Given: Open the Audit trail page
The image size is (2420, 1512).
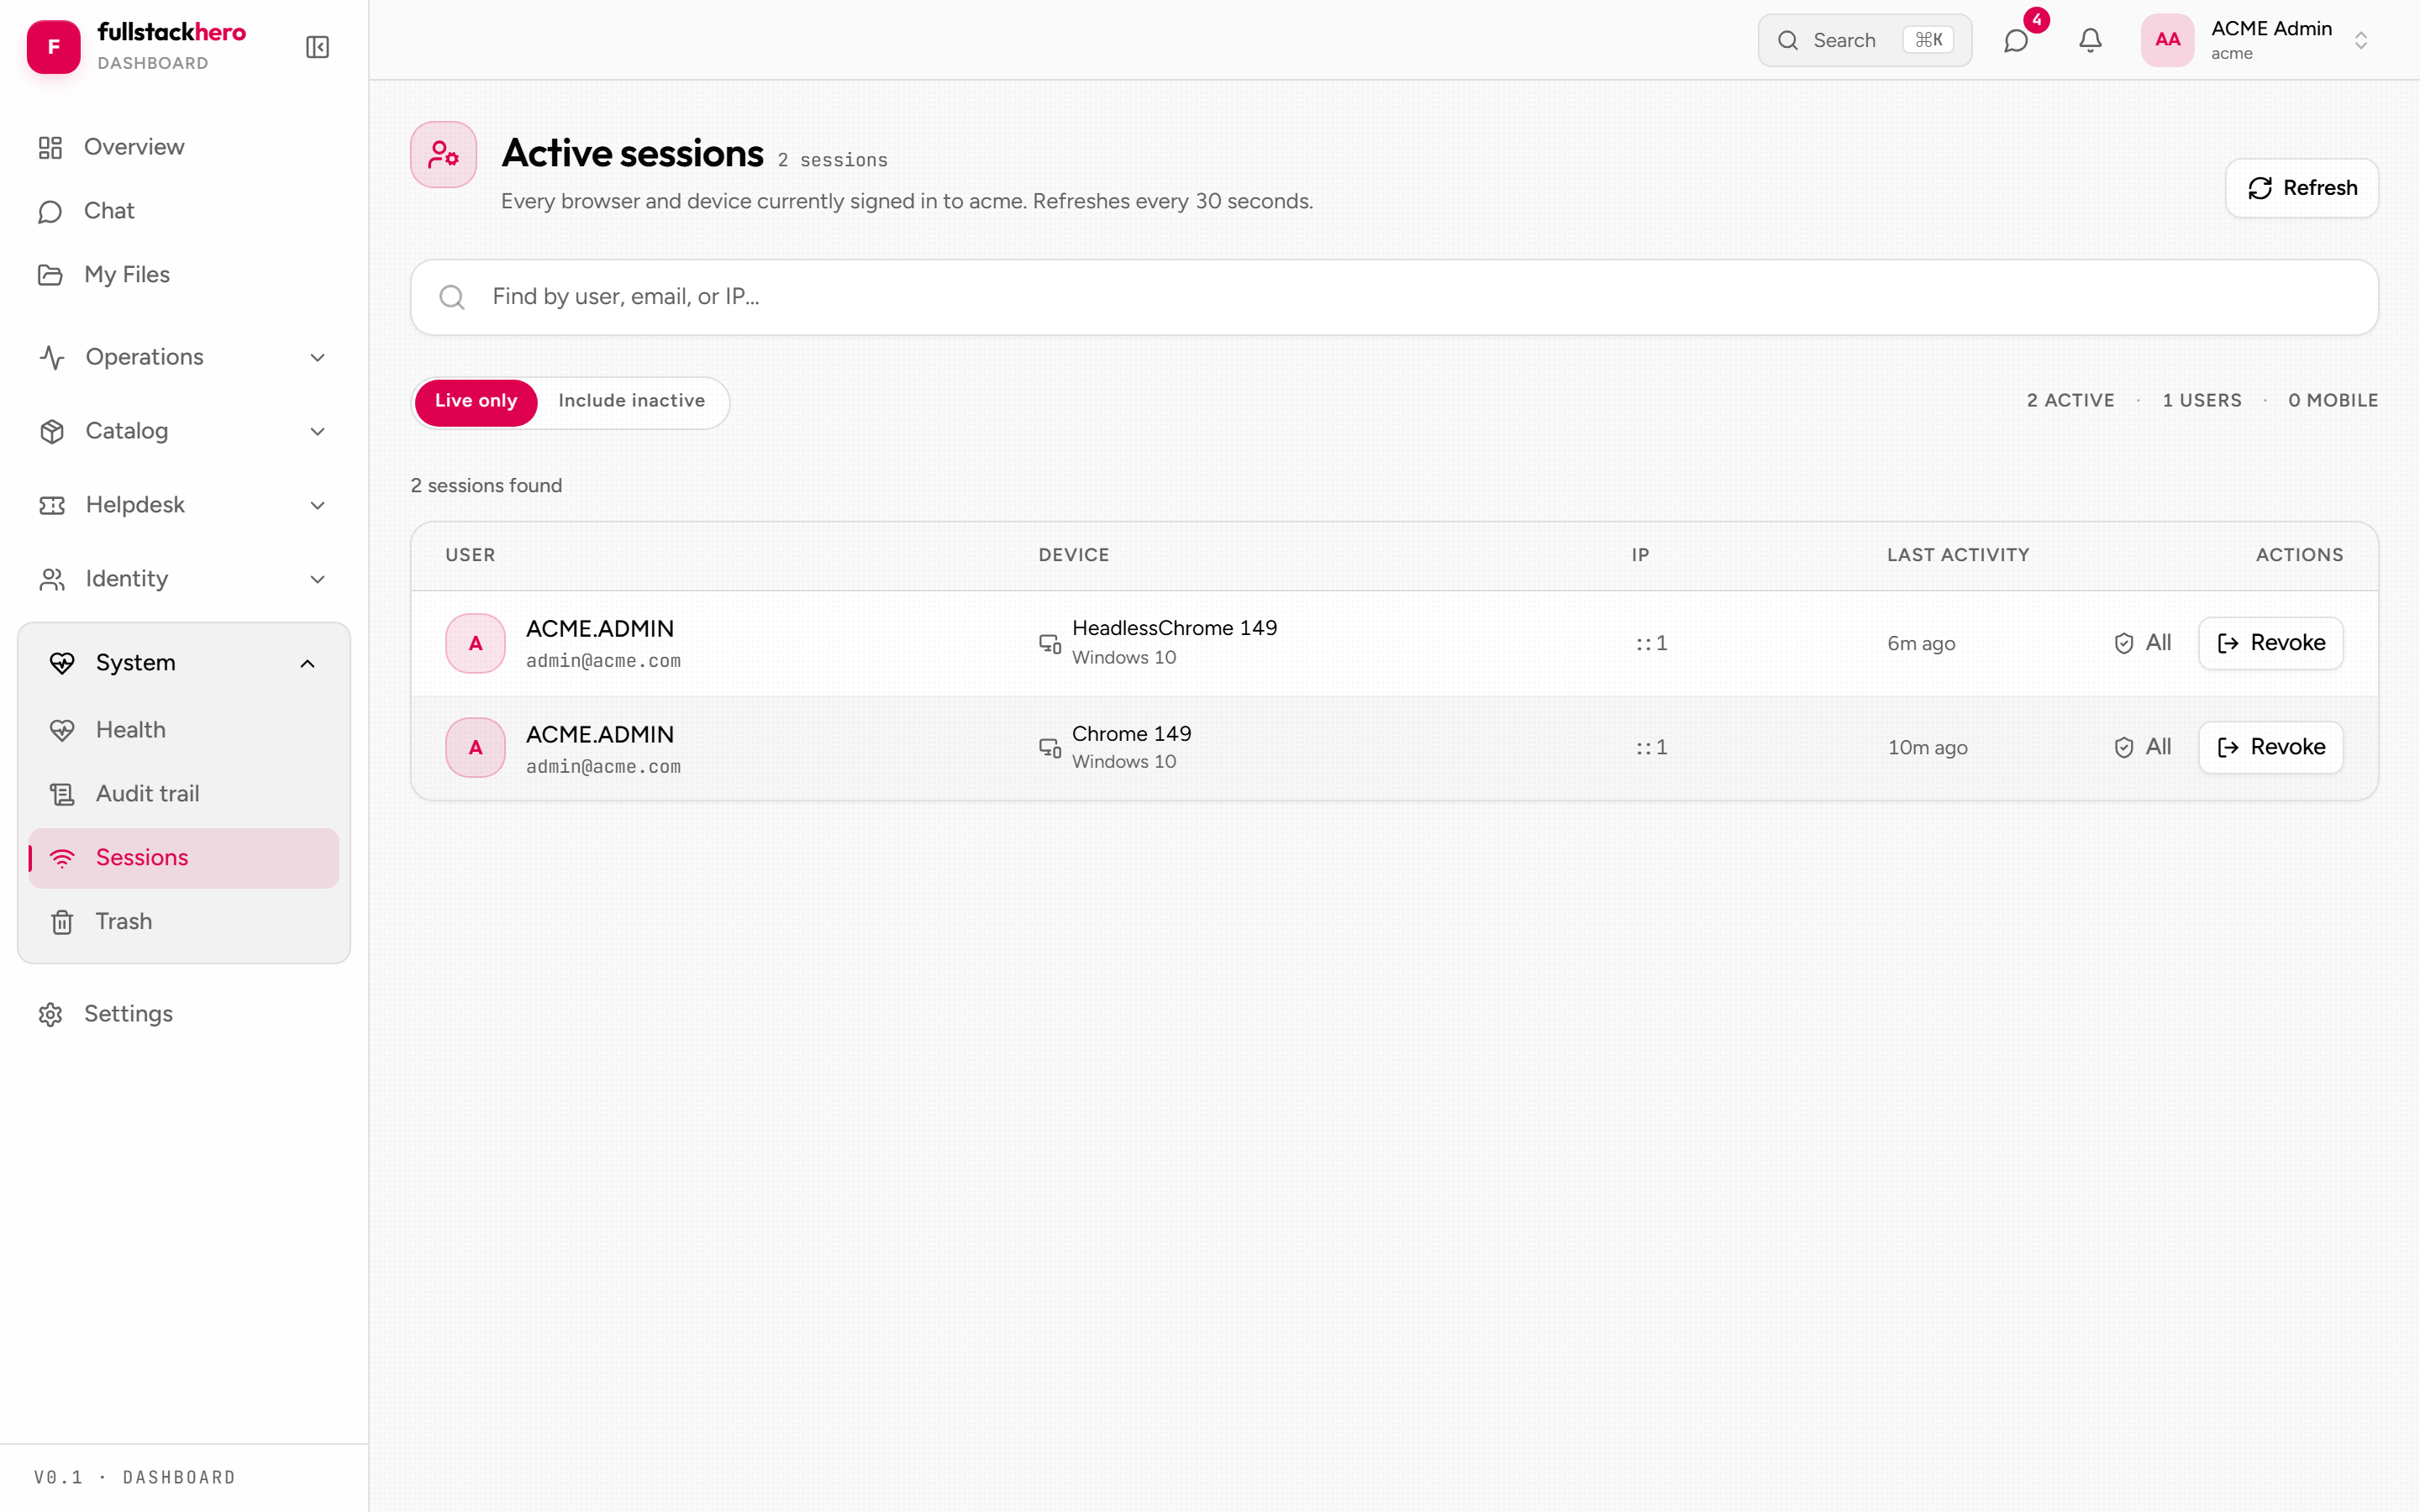Looking at the screenshot, I should pyautogui.click(x=184, y=794).
